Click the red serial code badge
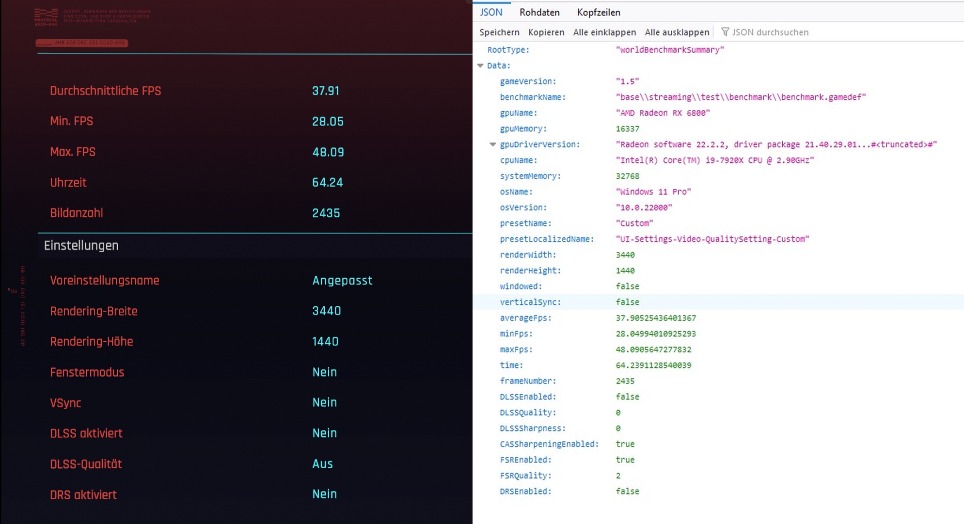964x524 pixels. coord(81,43)
